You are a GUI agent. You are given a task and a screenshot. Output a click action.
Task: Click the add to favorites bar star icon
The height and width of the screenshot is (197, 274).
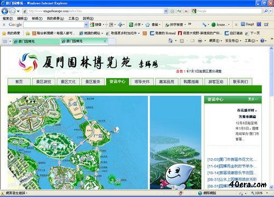pyautogui.click(x=27, y=33)
